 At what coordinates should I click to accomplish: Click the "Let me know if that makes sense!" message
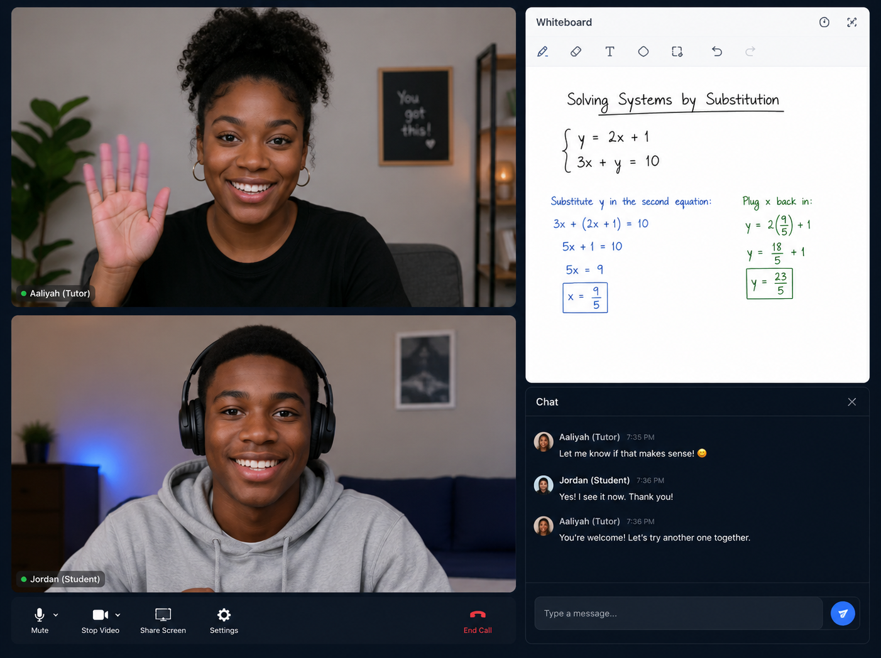pos(633,453)
